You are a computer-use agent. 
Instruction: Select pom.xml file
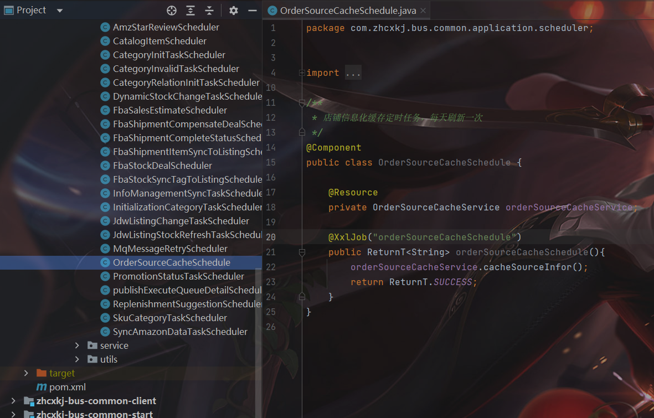pyautogui.click(x=67, y=387)
